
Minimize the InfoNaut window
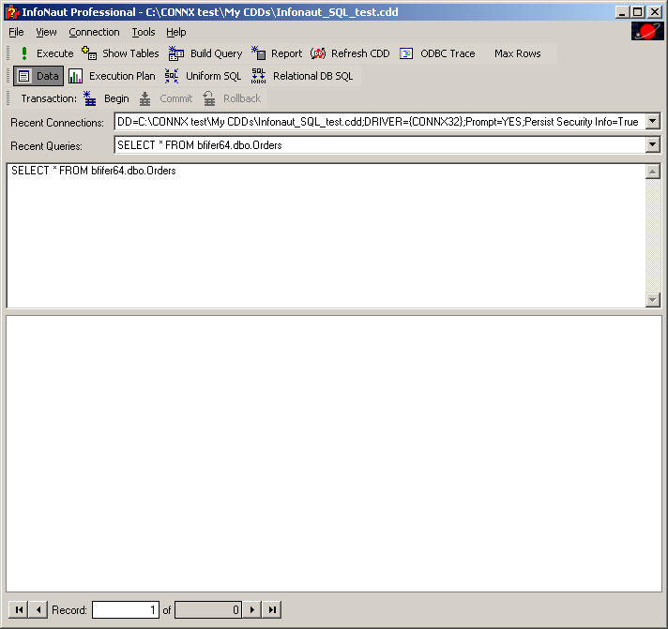pos(622,12)
